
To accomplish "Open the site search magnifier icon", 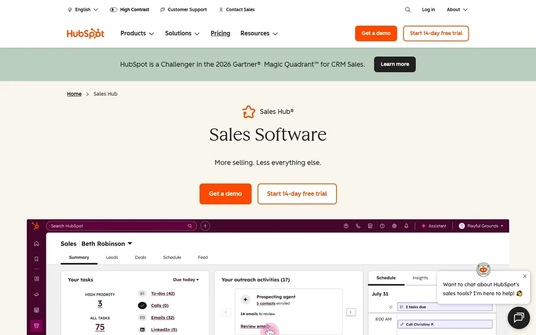I will click(408, 9).
